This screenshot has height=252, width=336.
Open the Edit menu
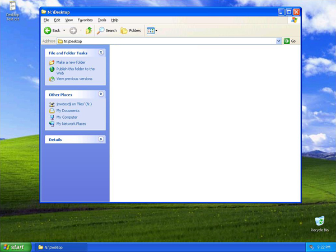(x=57, y=20)
